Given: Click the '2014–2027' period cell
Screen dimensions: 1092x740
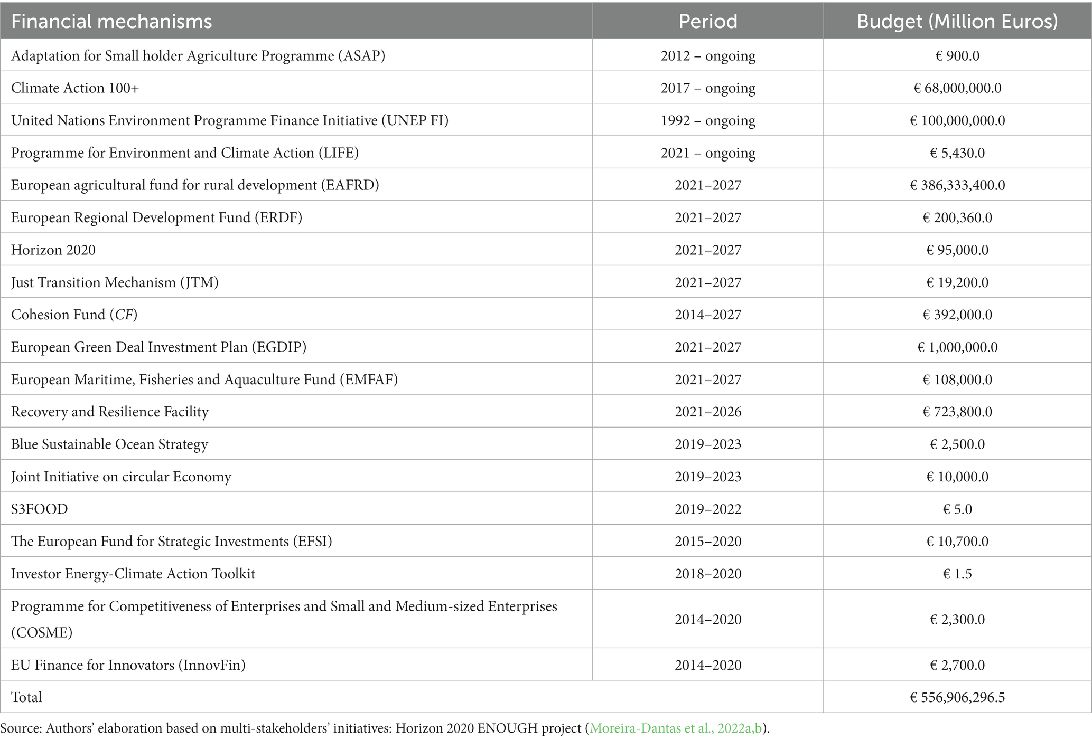Looking at the screenshot, I should pyautogui.click(x=708, y=315).
